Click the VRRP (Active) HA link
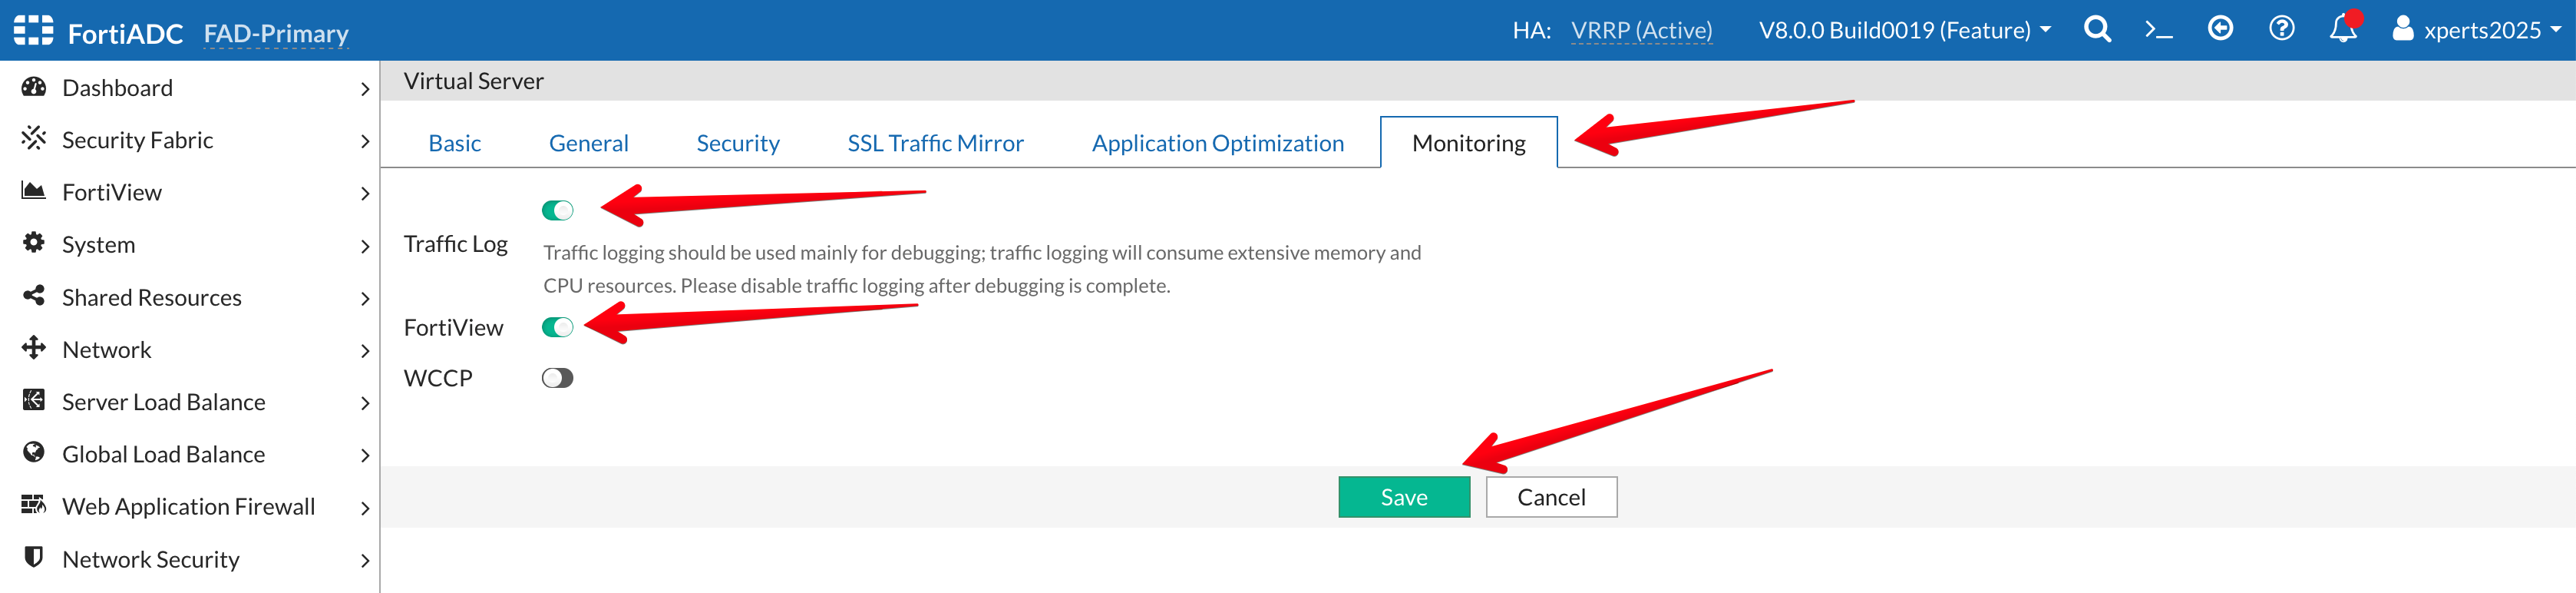 point(1641,31)
